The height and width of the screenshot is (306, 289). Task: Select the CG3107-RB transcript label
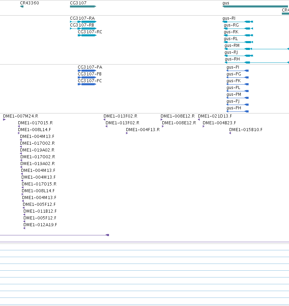(82, 25)
